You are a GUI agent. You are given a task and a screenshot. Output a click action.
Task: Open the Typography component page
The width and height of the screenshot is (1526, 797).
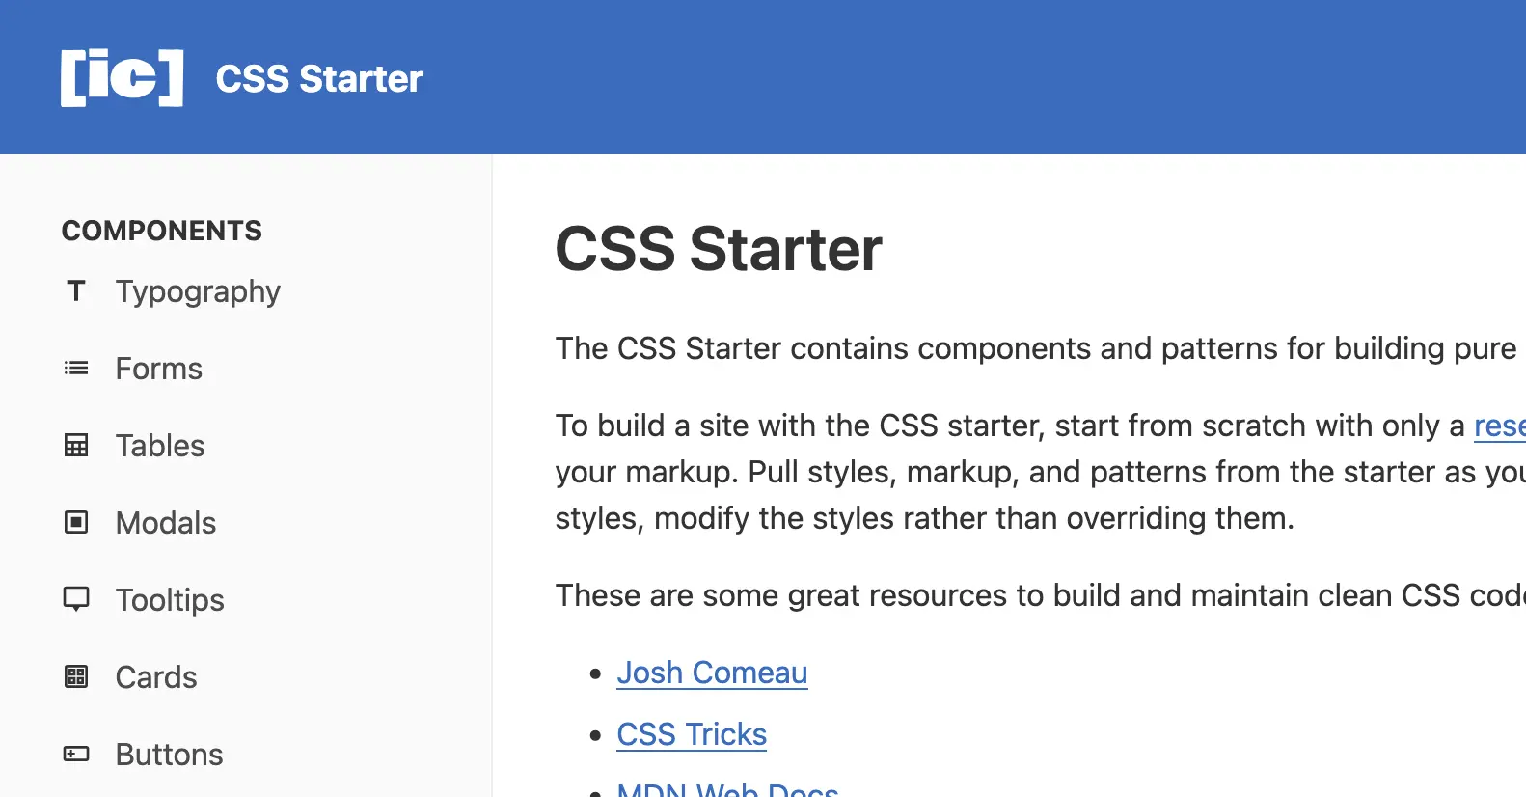198,290
